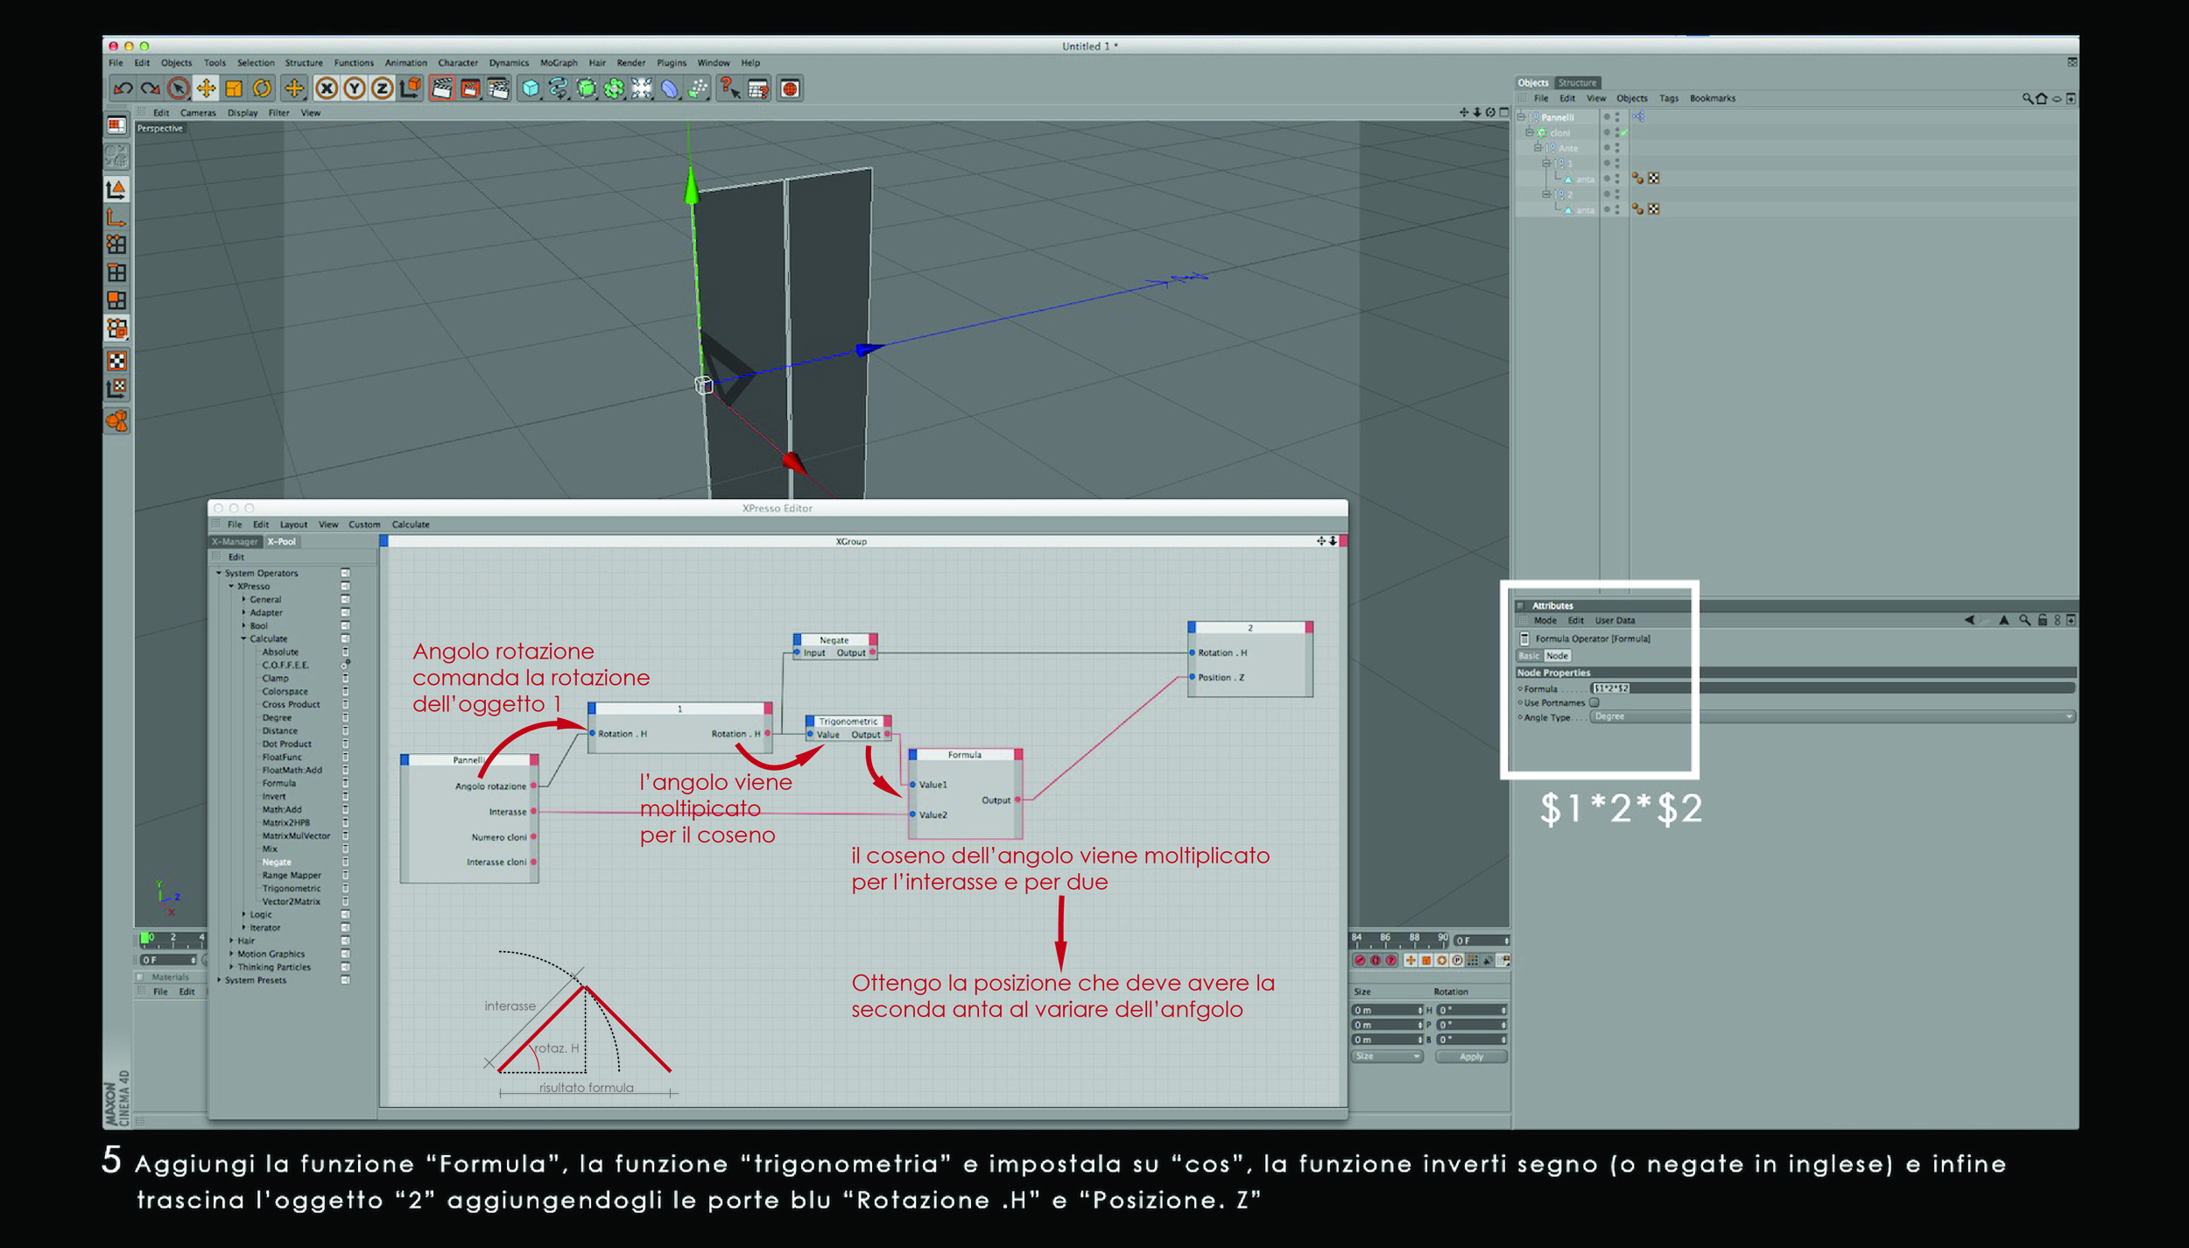Select the Move tool in toolbar
The width and height of the screenshot is (2189, 1248).
point(206,88)
